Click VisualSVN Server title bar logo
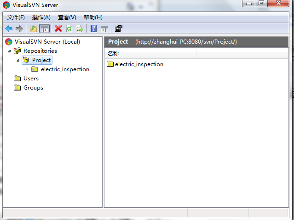 [6, 5]
